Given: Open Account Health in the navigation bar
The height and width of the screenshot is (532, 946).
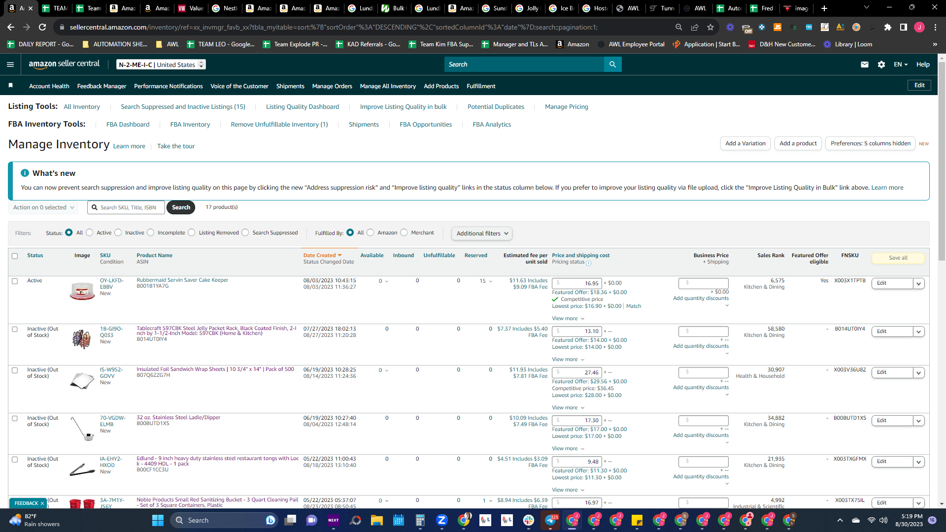Looking at the screenshot, I should [49, 86].
